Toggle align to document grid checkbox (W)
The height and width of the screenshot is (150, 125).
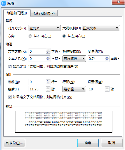pyautogui.click(x=10, y=97)
